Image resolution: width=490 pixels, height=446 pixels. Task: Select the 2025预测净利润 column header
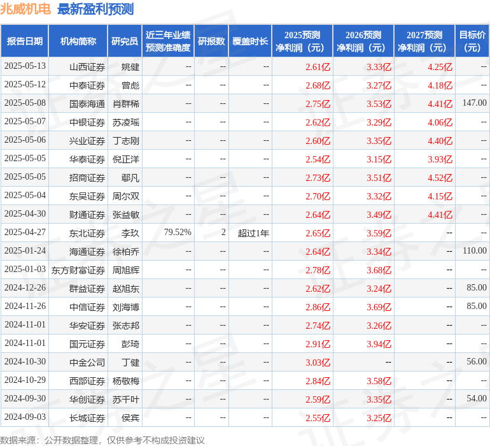point(302,41)
